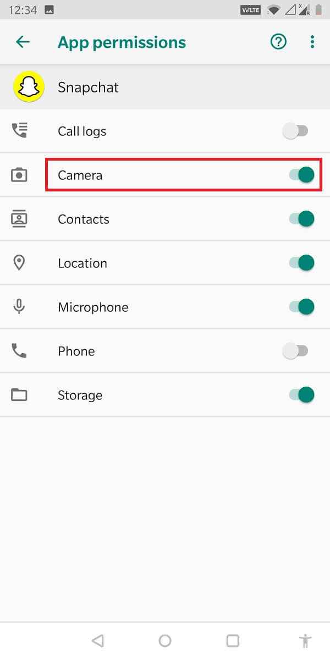Select the Microphone permission icon
This screenshot has width=330, height=660.
pos(20,306)
